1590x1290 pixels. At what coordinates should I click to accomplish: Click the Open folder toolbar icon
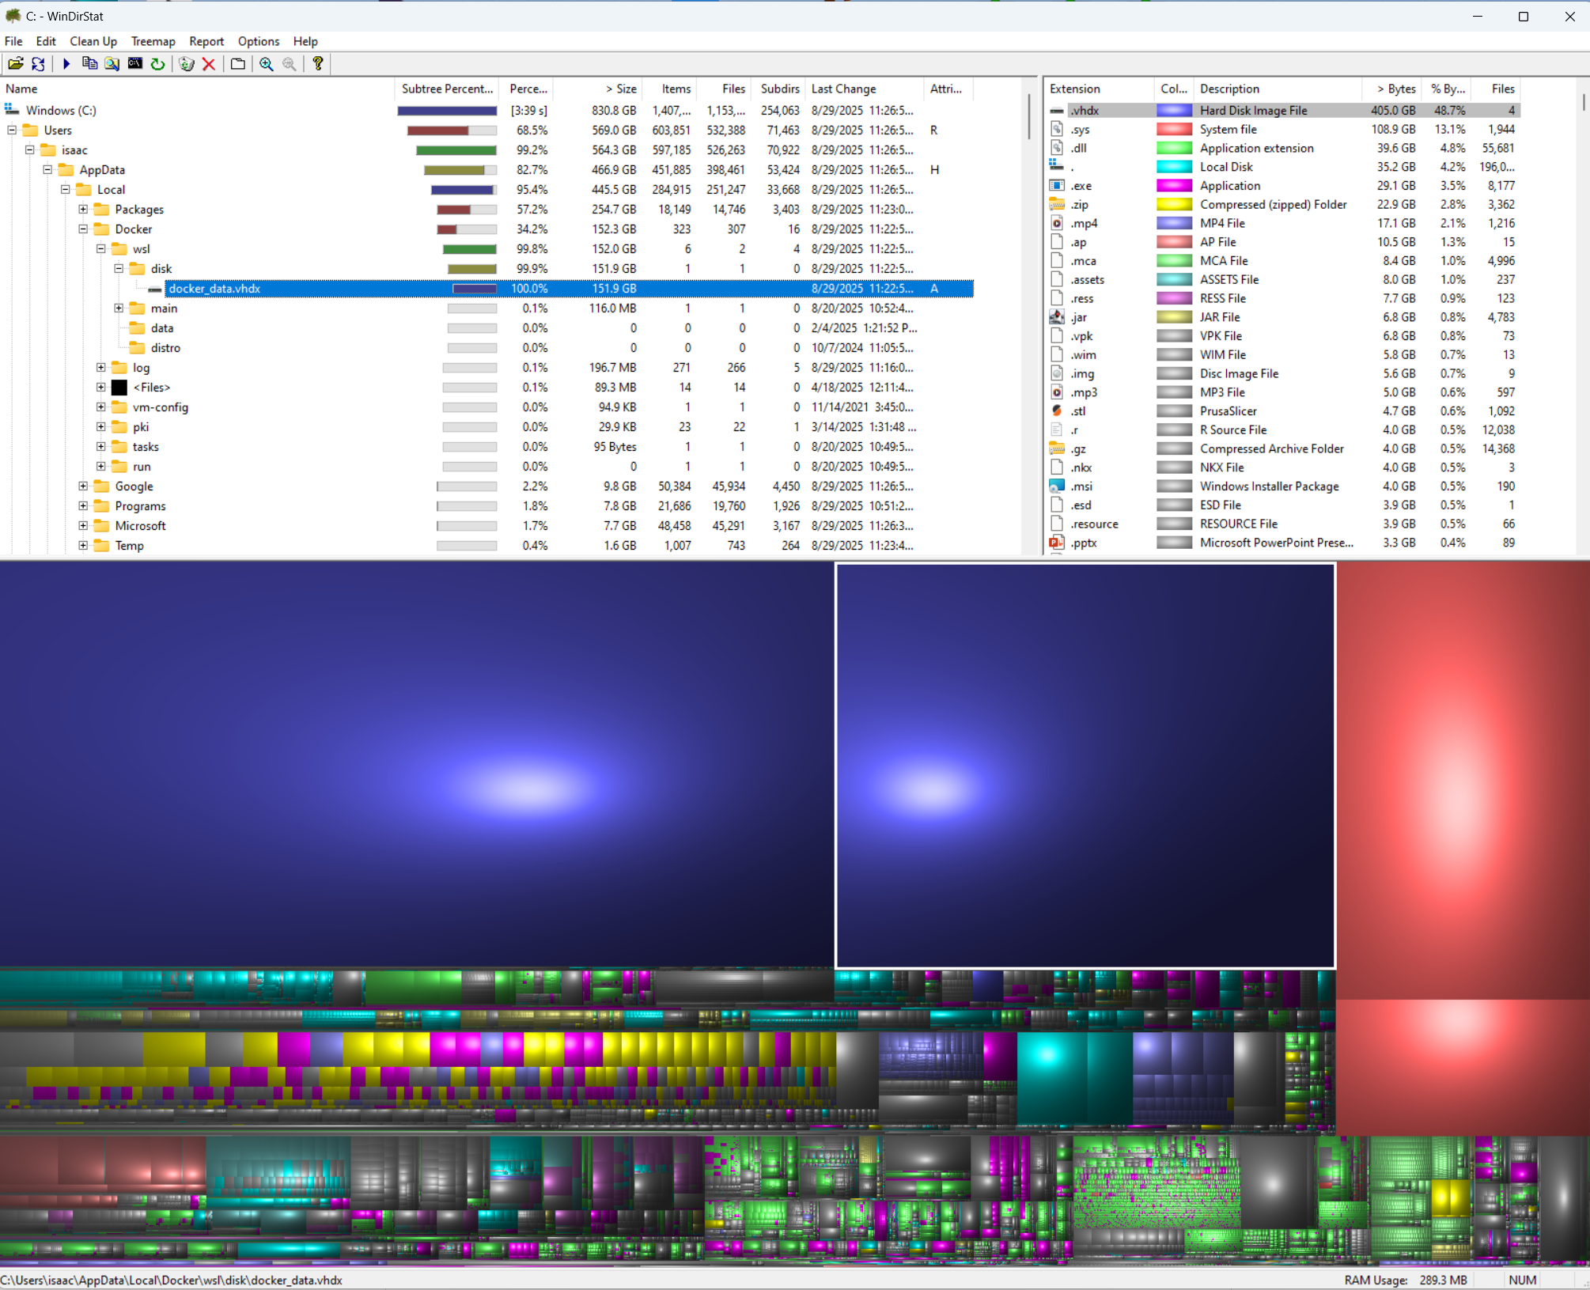[x=15, y=64]
